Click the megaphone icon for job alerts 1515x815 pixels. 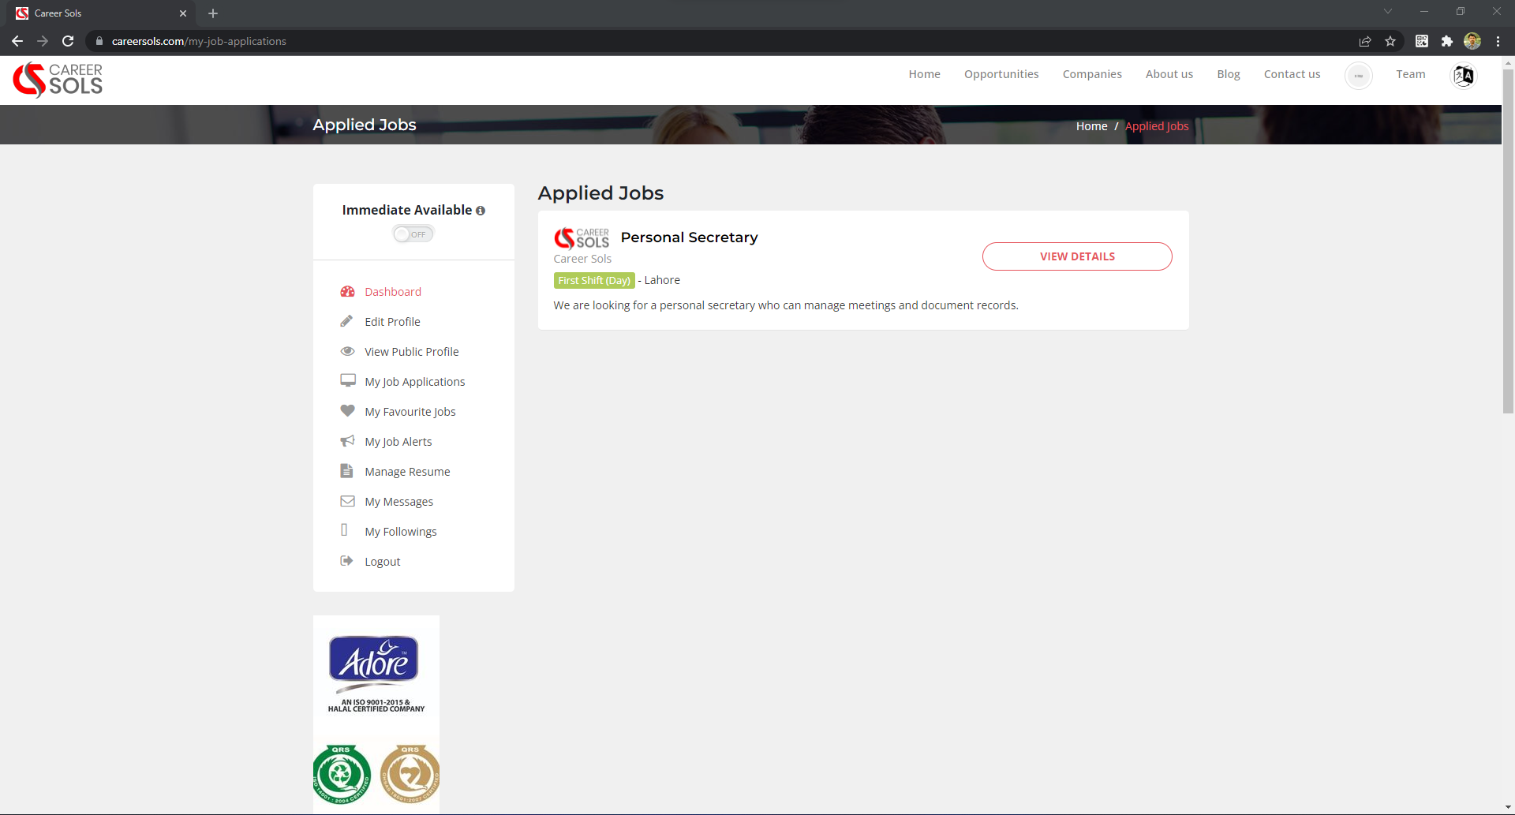(x=347, y=441)
